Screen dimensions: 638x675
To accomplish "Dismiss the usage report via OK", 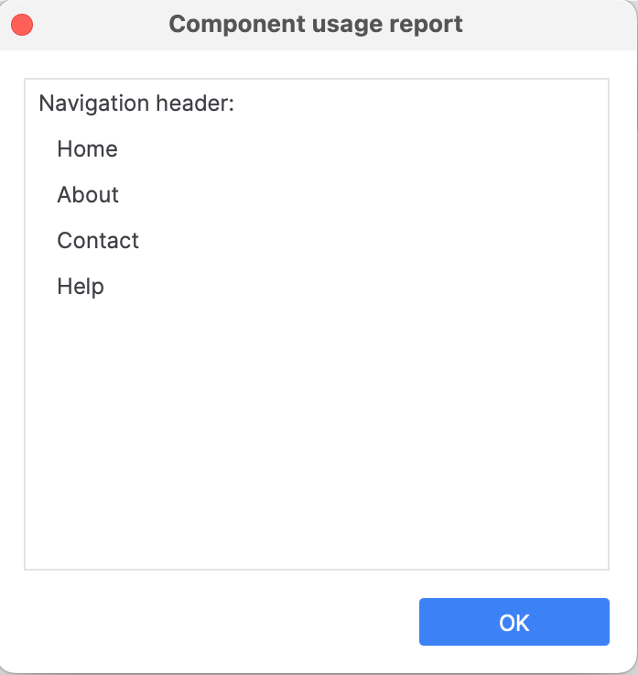I will pyautogui.click(x=514, y=622).
